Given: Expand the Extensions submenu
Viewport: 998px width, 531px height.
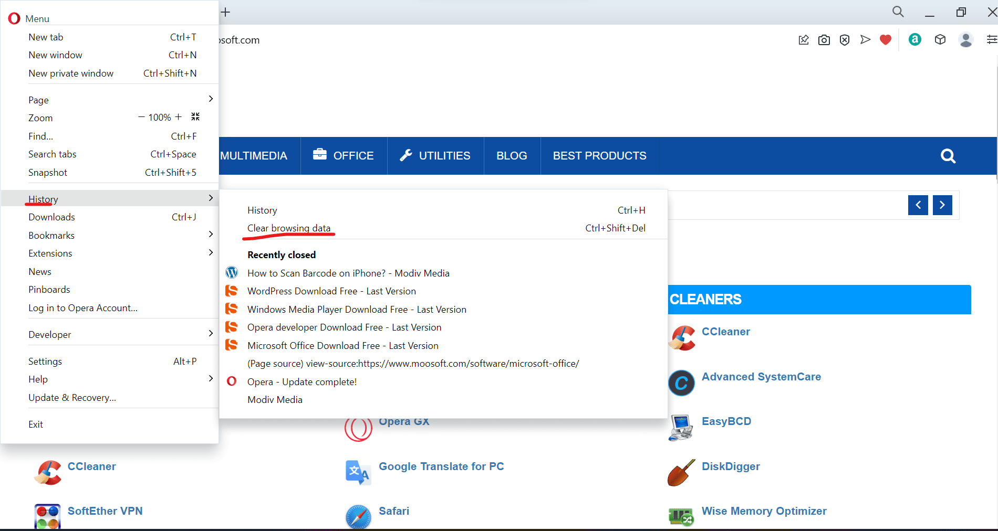Looking at the screenshot, I should 211,252.
